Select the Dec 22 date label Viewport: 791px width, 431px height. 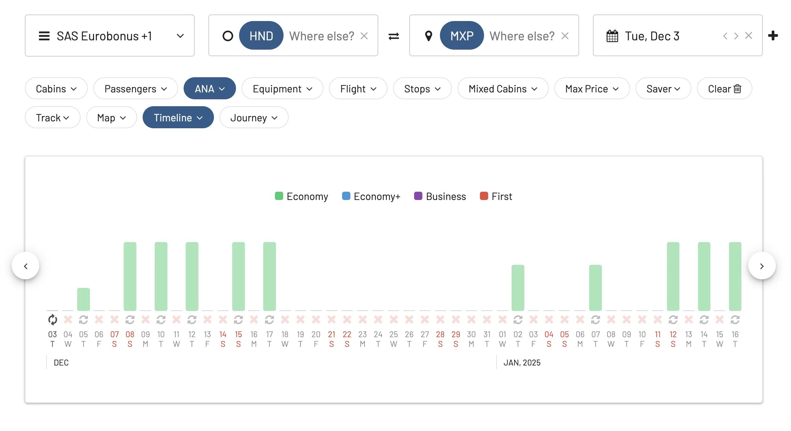[x=347, y=339]
